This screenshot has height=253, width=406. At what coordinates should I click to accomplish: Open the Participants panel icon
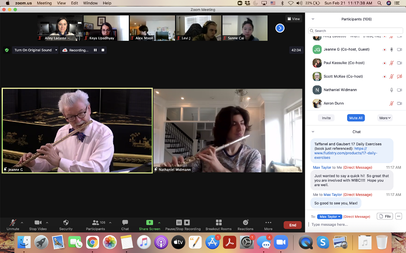[95, 222]
